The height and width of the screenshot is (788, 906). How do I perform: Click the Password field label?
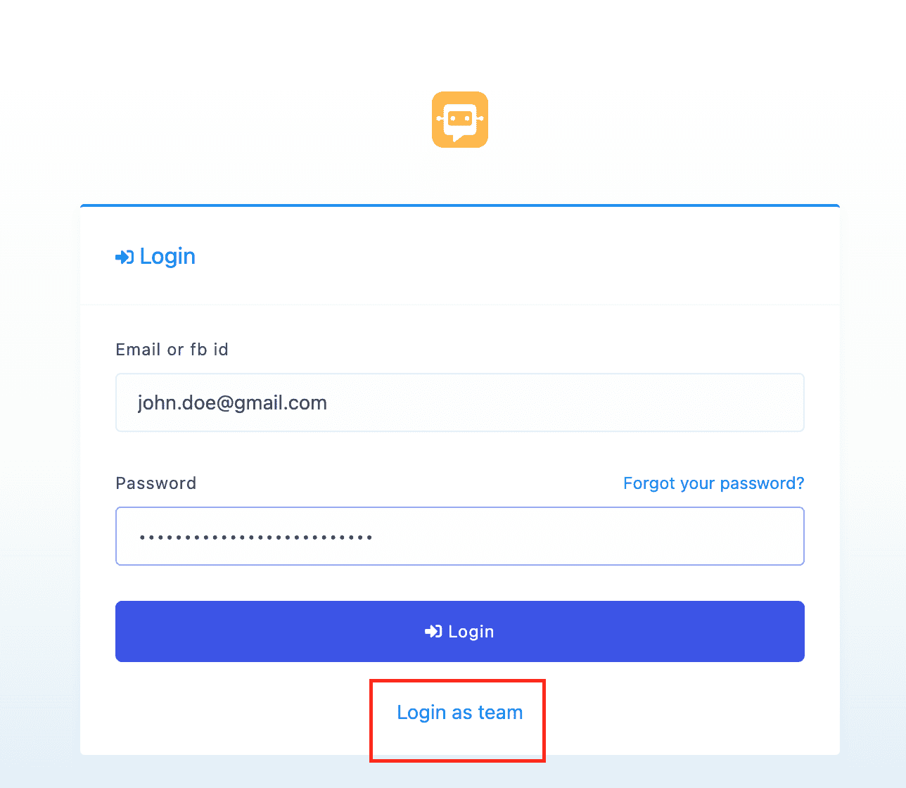click(156, 483)
